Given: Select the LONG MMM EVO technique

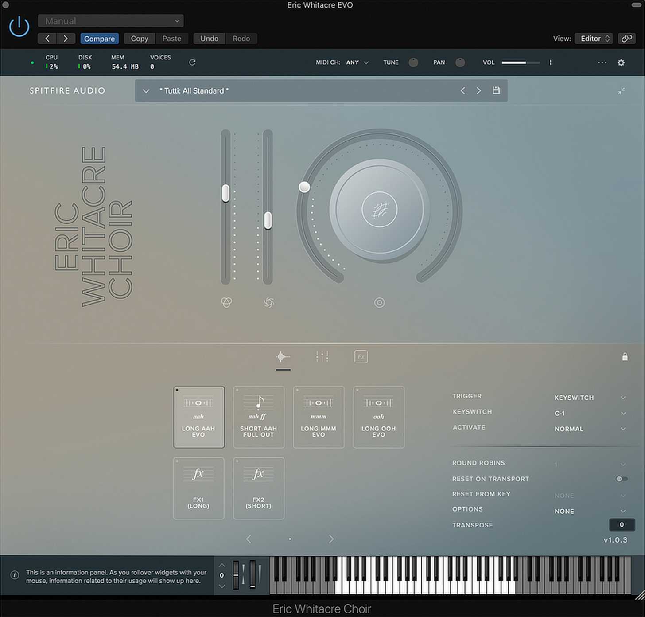Looking at the screenshot, I should pos(319,417).
